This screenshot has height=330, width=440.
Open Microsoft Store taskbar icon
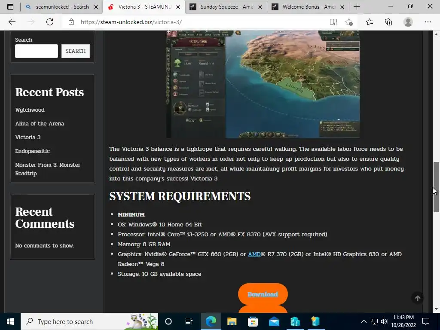[253, 321]
